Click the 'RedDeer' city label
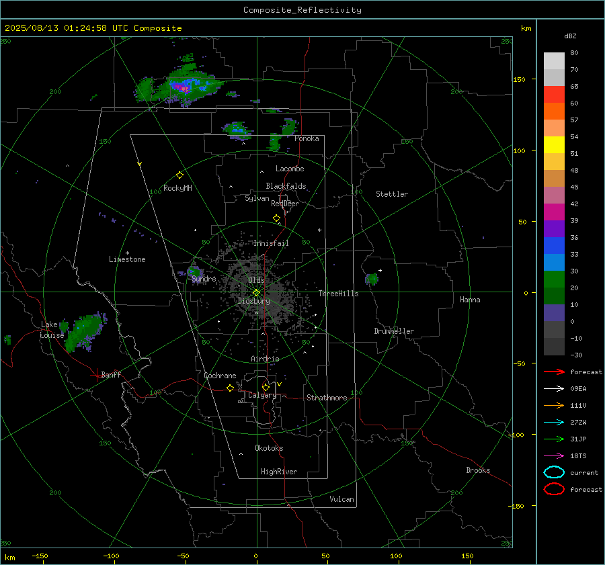Viewport: 605px width, 565px height. coord(285,204)
